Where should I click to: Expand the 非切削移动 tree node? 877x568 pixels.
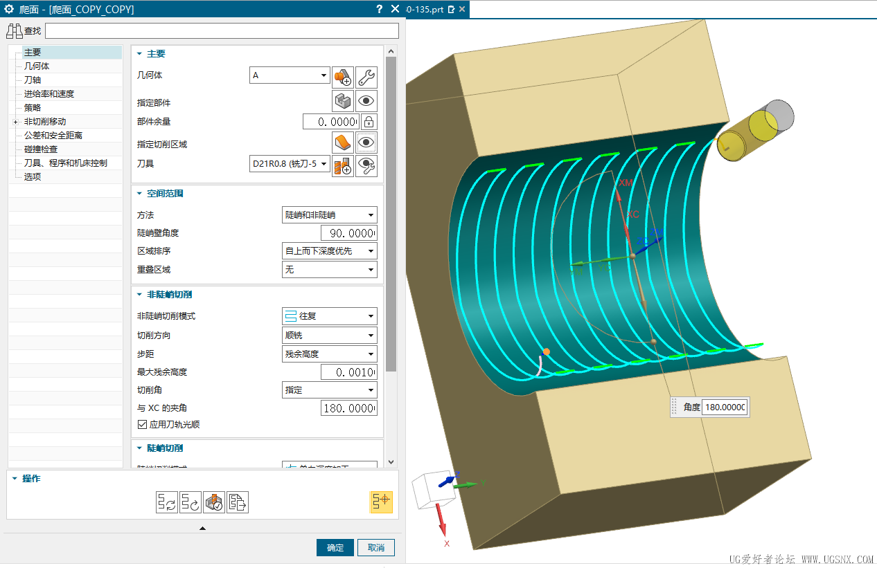coord(16,122)
